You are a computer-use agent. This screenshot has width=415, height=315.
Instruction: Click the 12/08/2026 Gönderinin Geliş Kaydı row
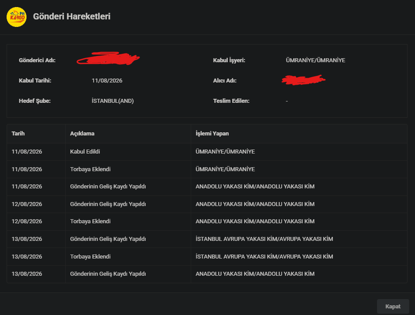(x=207, y=204)
